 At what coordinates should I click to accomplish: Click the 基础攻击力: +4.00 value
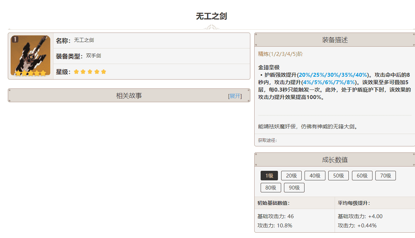point(360,216)
